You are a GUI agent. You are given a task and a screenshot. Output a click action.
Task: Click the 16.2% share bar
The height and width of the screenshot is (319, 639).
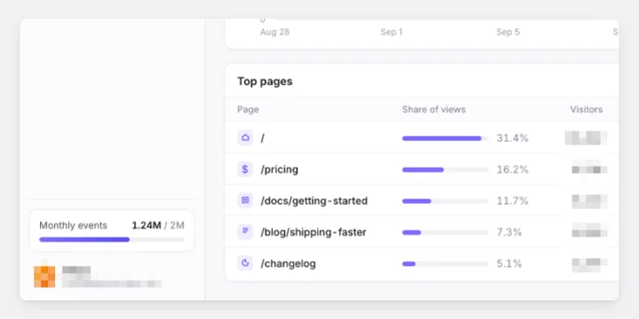pyautogui.click(x=445, y=169)
